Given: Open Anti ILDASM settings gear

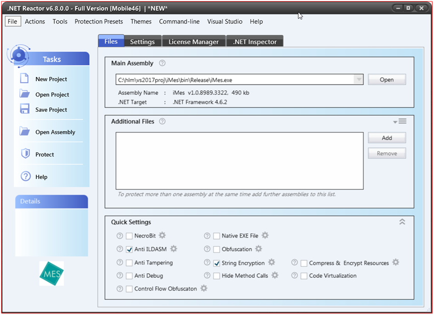Looking at the screenshot, I should click(x=174, y=249).
